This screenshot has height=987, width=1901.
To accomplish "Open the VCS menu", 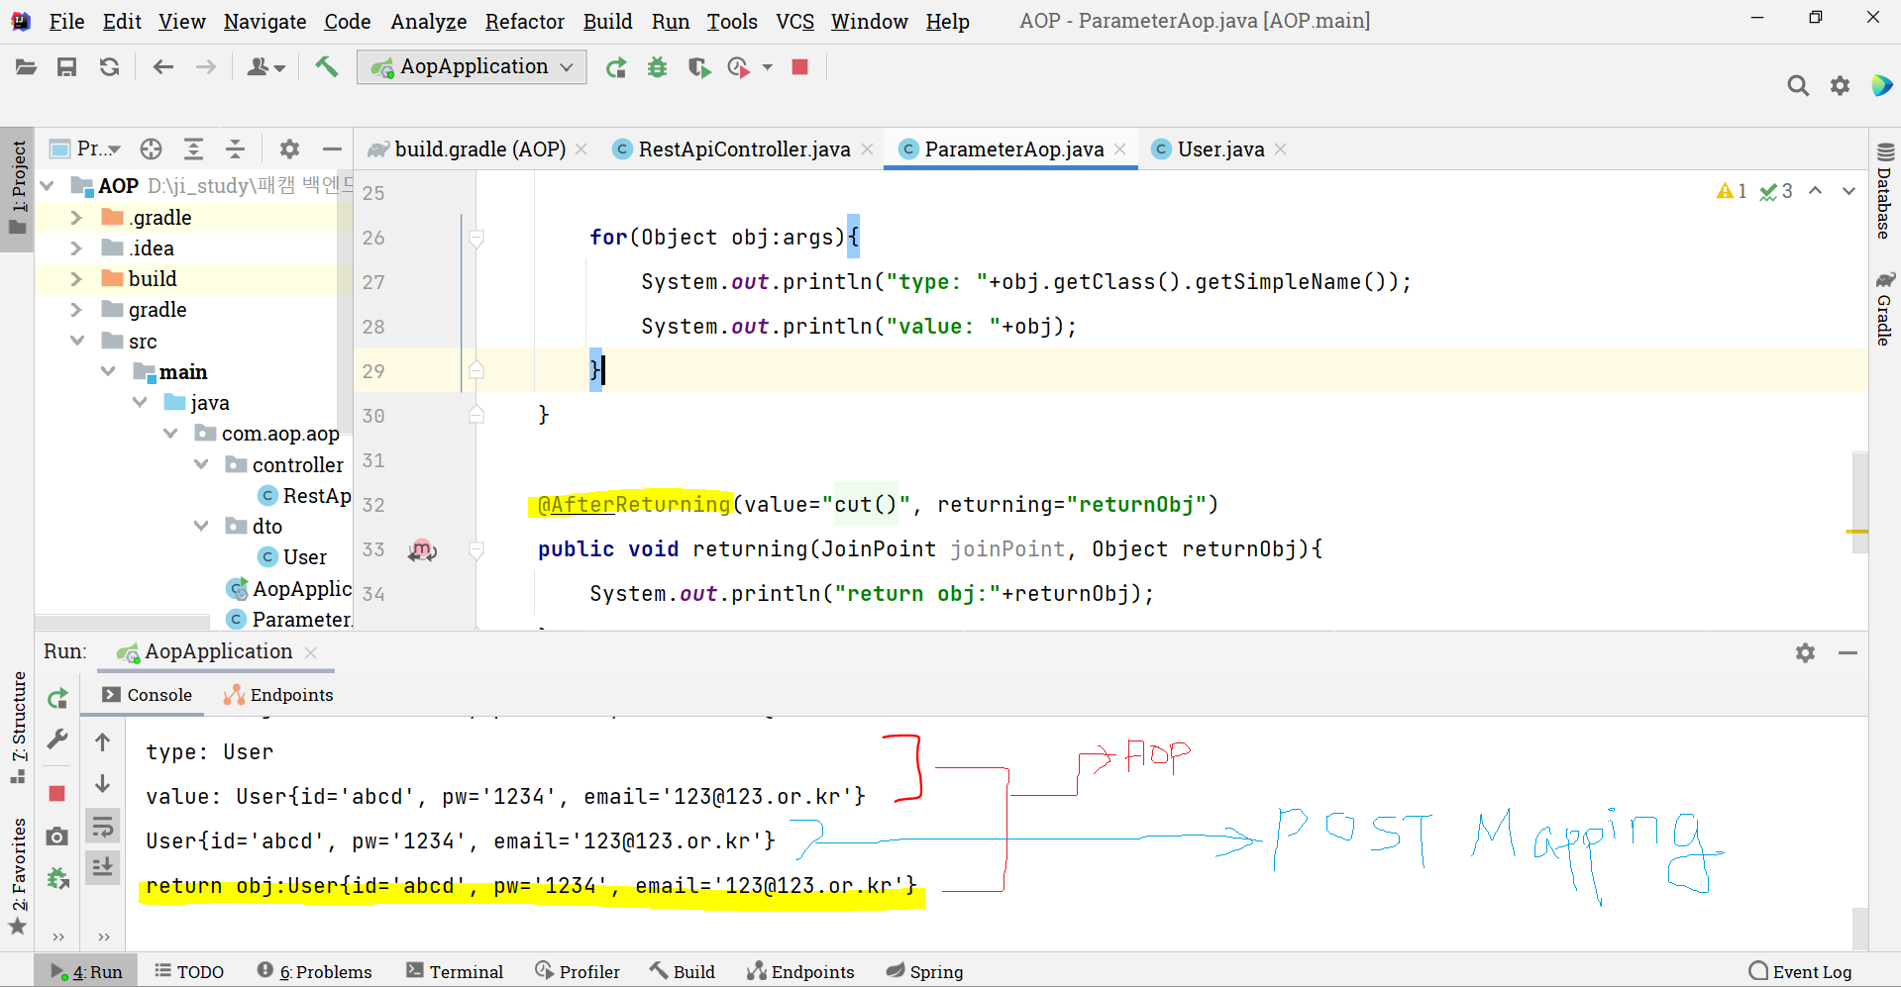I will click(794, 21).
